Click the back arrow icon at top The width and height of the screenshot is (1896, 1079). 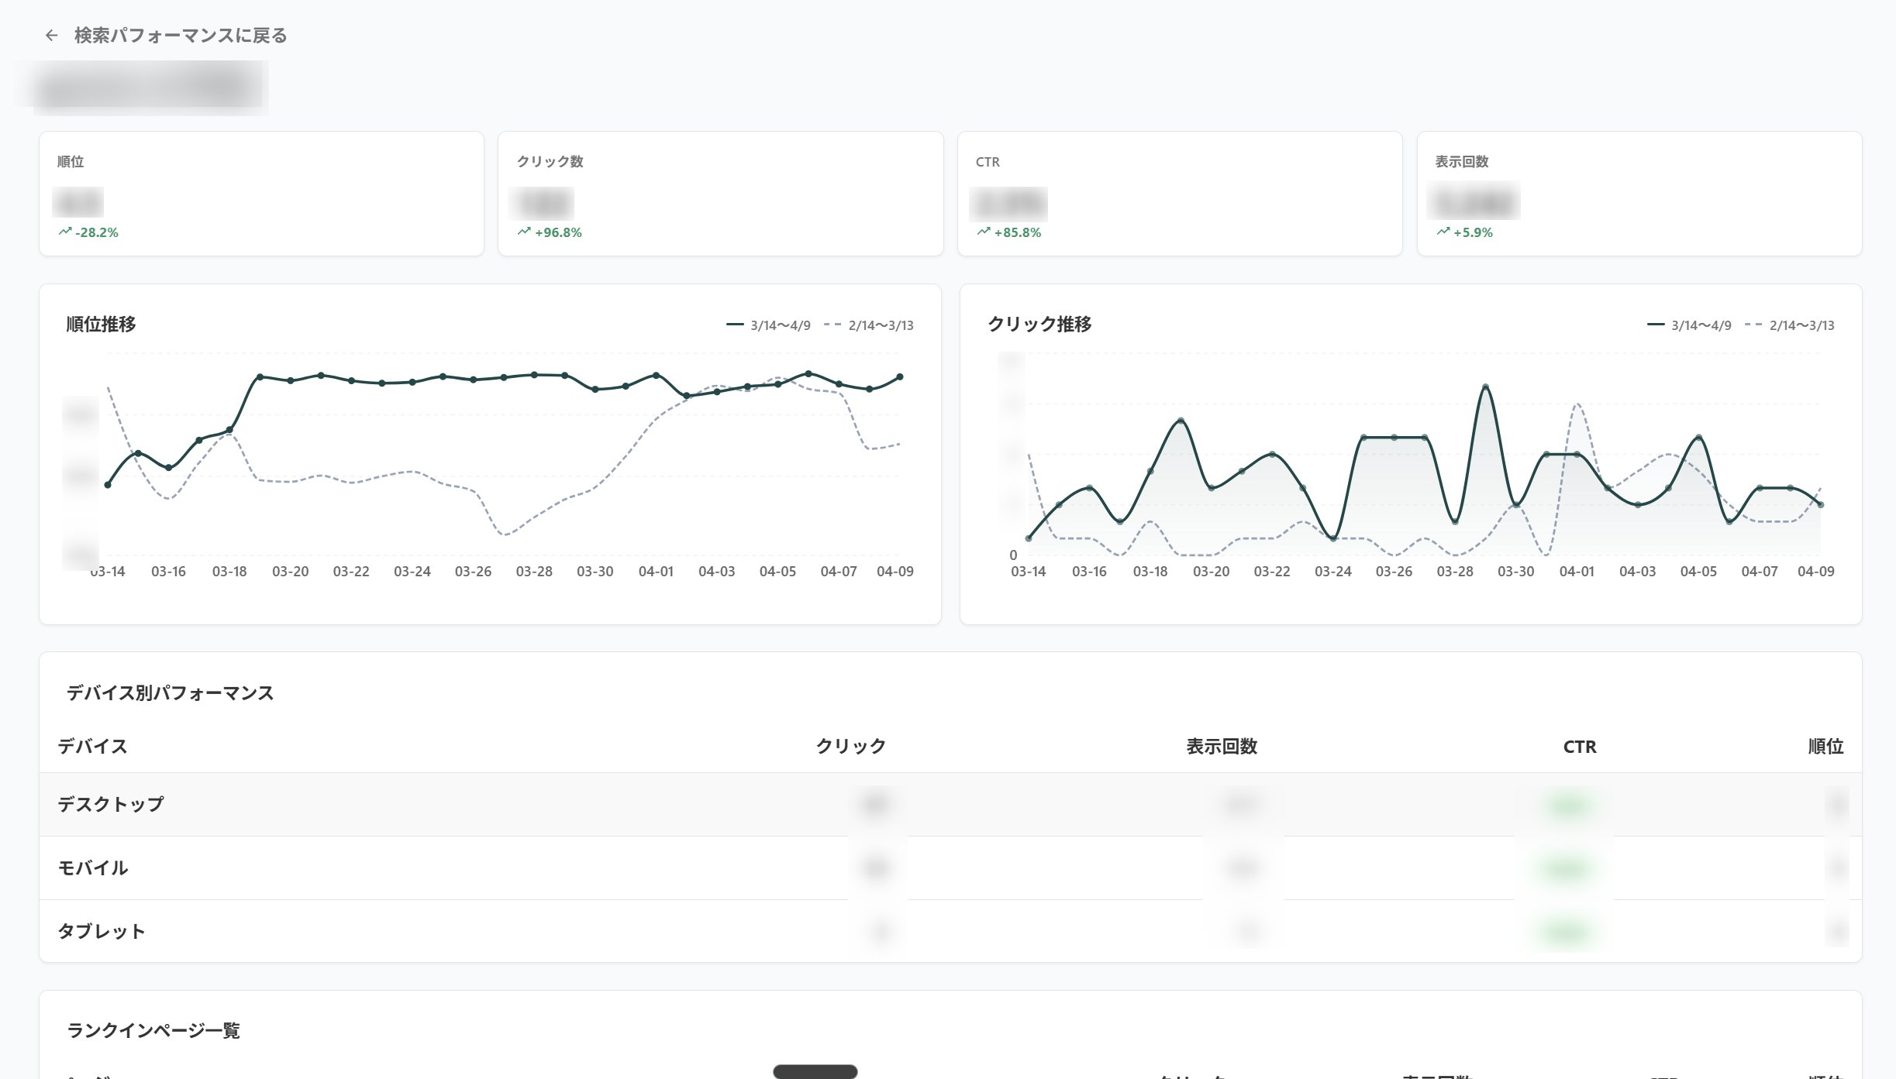(51, 36)
